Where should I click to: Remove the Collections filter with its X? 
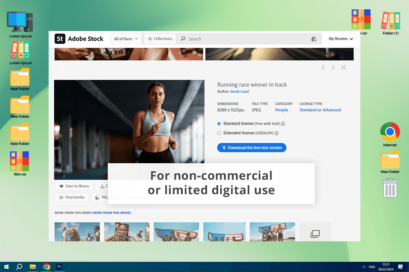[x=150, y=39]
